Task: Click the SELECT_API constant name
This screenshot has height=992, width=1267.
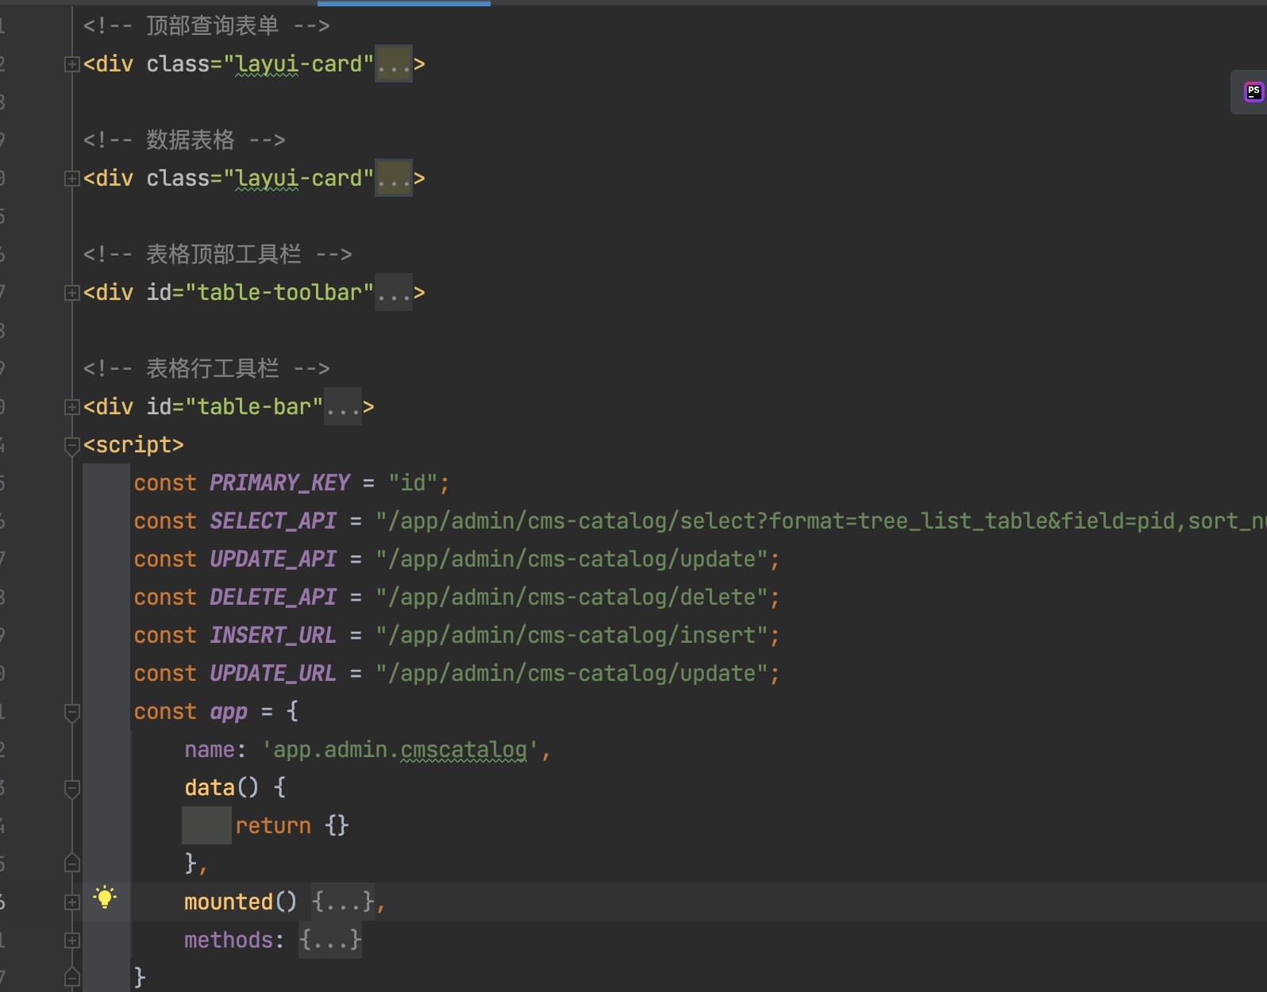Action: pos(273,521)
